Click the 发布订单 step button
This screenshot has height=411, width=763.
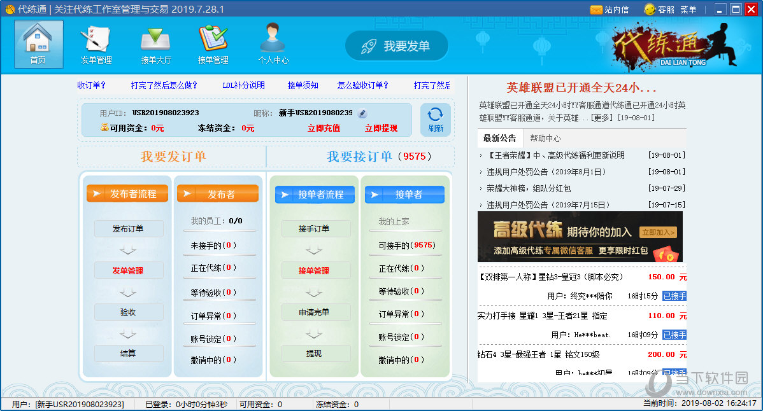129,229
